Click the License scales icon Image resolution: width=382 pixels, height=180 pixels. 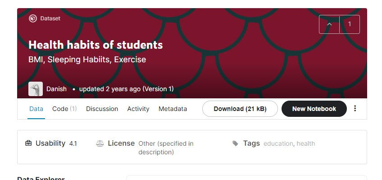(100, 143)
